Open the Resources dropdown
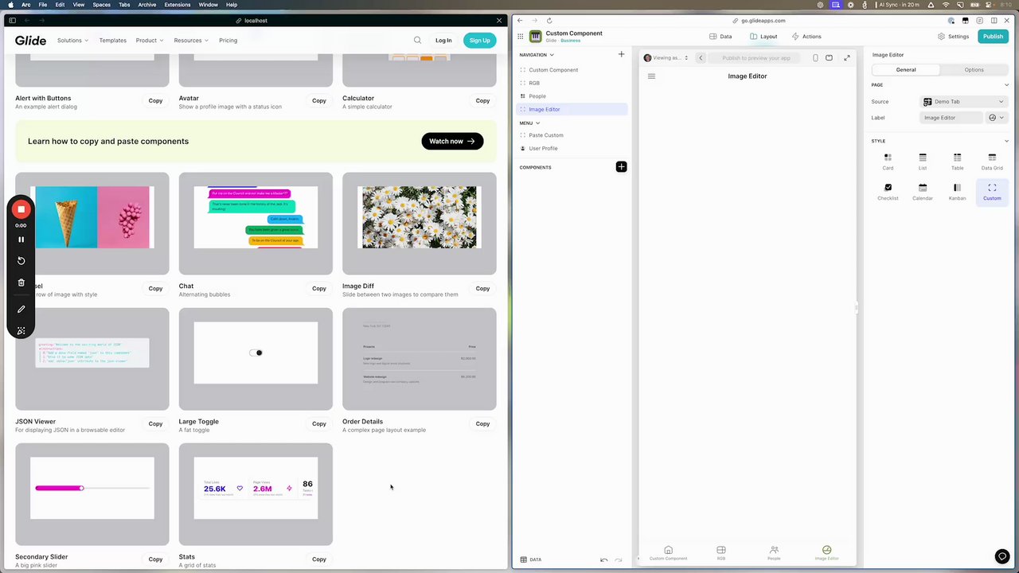This screenshot has width=1019, height=573. (x=191, y=41)
